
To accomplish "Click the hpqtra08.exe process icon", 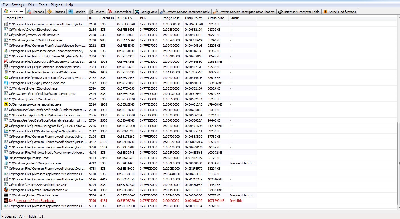I will [x=6, y=131].
